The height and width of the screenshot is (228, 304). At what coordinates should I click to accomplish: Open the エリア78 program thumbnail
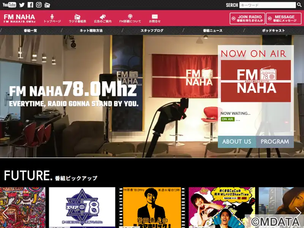click(x=82, y=207)
